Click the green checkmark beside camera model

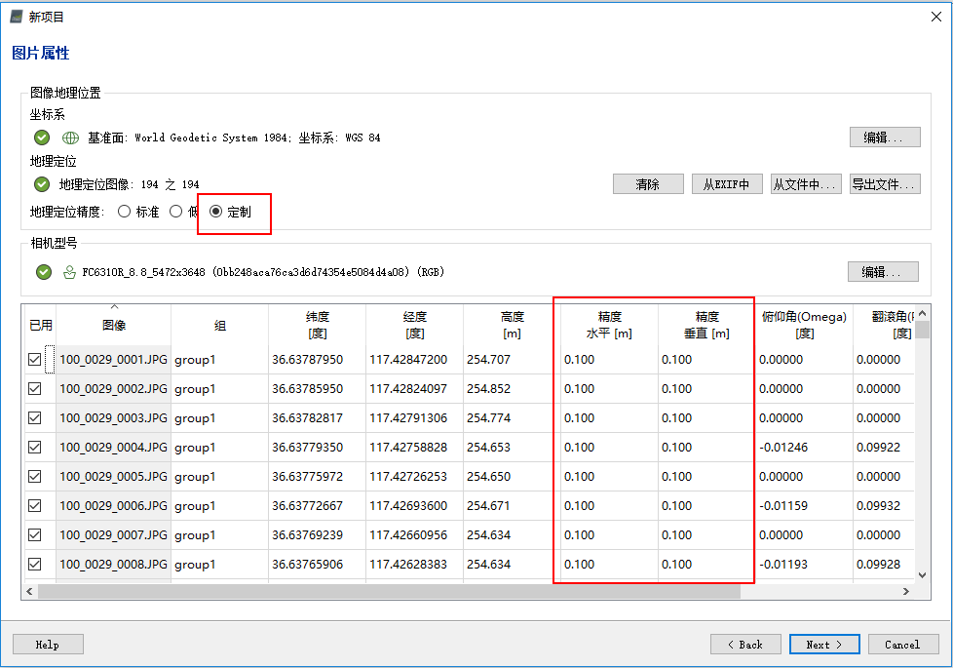point(43,272)
